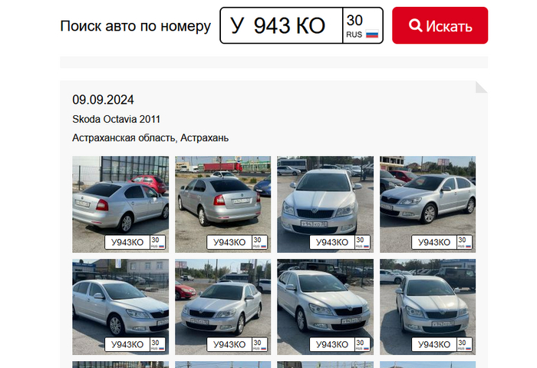Click the plate badge on last second-row photo

442,344
